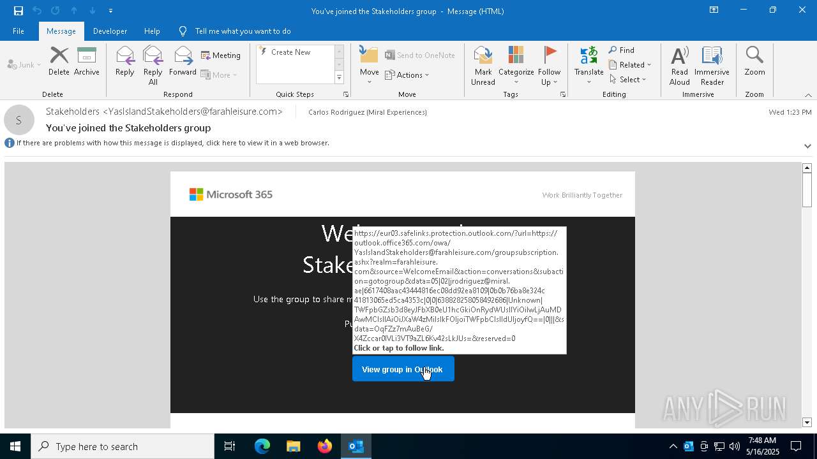Open the Windows Start menu
Screen dimensions: 817x459
pyautogui.click(x=15, y=446)
